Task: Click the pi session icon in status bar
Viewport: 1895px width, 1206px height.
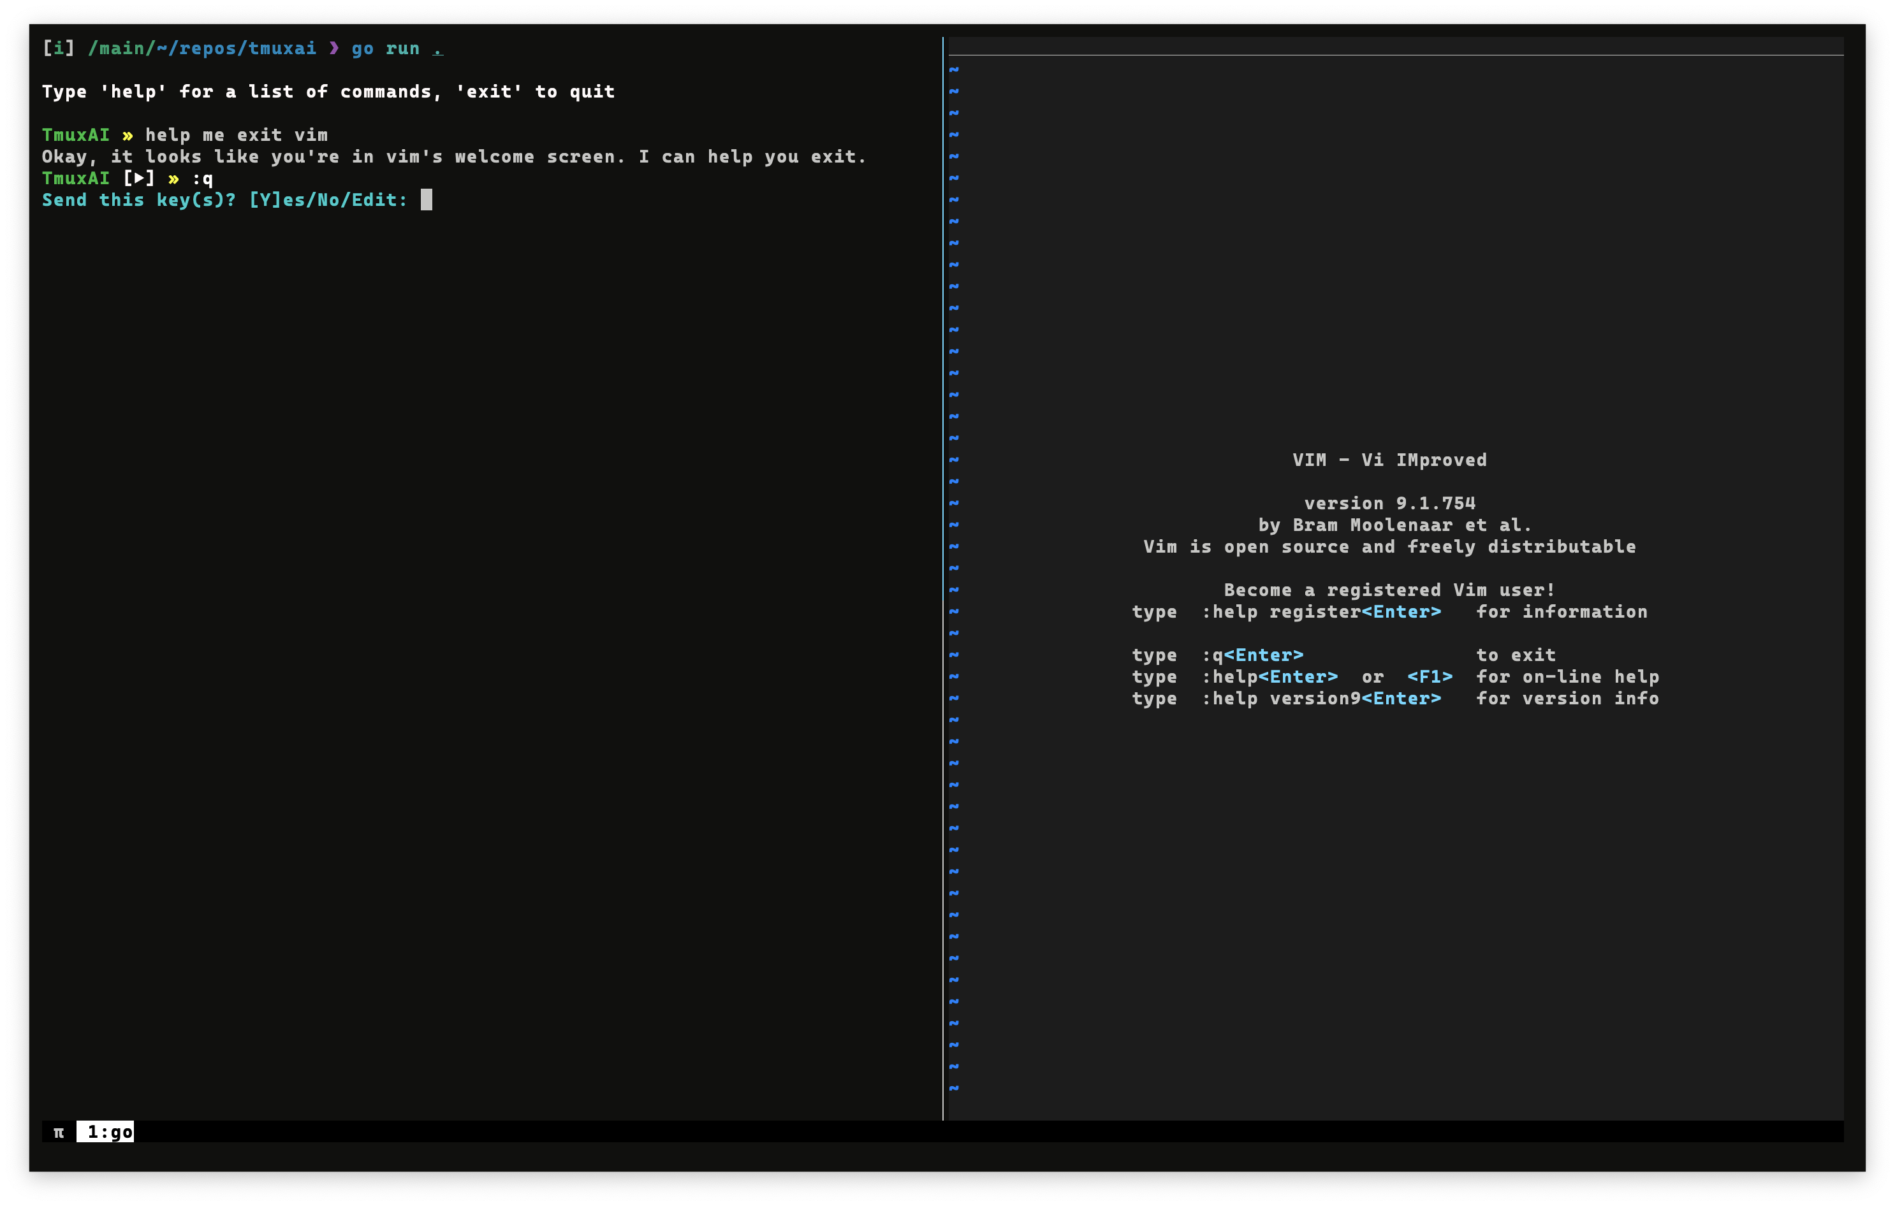Action: (x=58, y=1133)
